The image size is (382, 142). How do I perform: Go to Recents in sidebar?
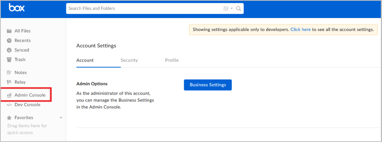point(23,40)
